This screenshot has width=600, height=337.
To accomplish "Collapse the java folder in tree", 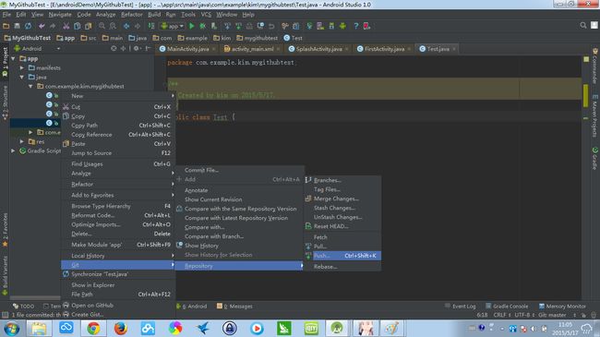I will (x=22, y=77).
